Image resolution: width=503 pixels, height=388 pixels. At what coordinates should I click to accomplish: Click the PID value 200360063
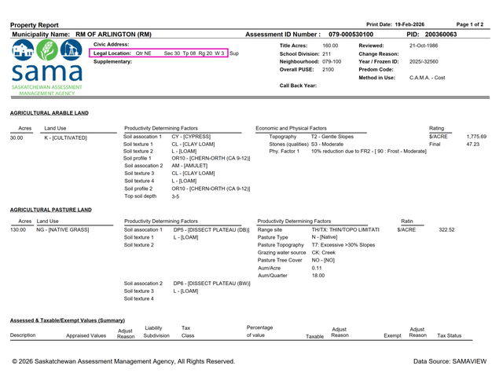tap(440, 35)
